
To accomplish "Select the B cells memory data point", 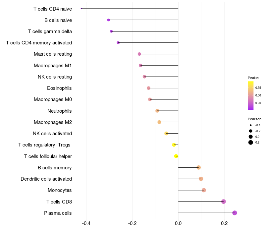I will tap(198, 168).
